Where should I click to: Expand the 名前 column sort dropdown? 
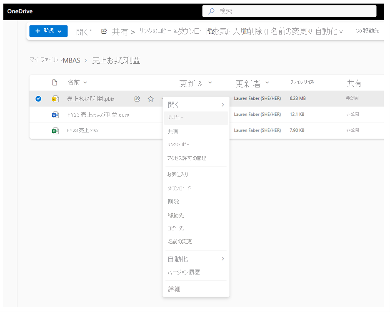tap(85, 82)
